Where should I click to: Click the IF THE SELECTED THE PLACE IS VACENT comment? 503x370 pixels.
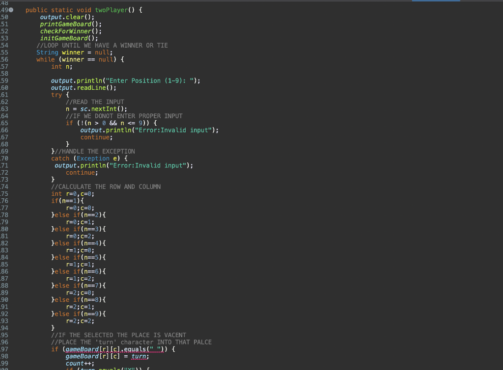tap(119, 335)
